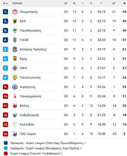Open the Παναιτωλικός team link
The image size is (127, 156).
point(30,77)
